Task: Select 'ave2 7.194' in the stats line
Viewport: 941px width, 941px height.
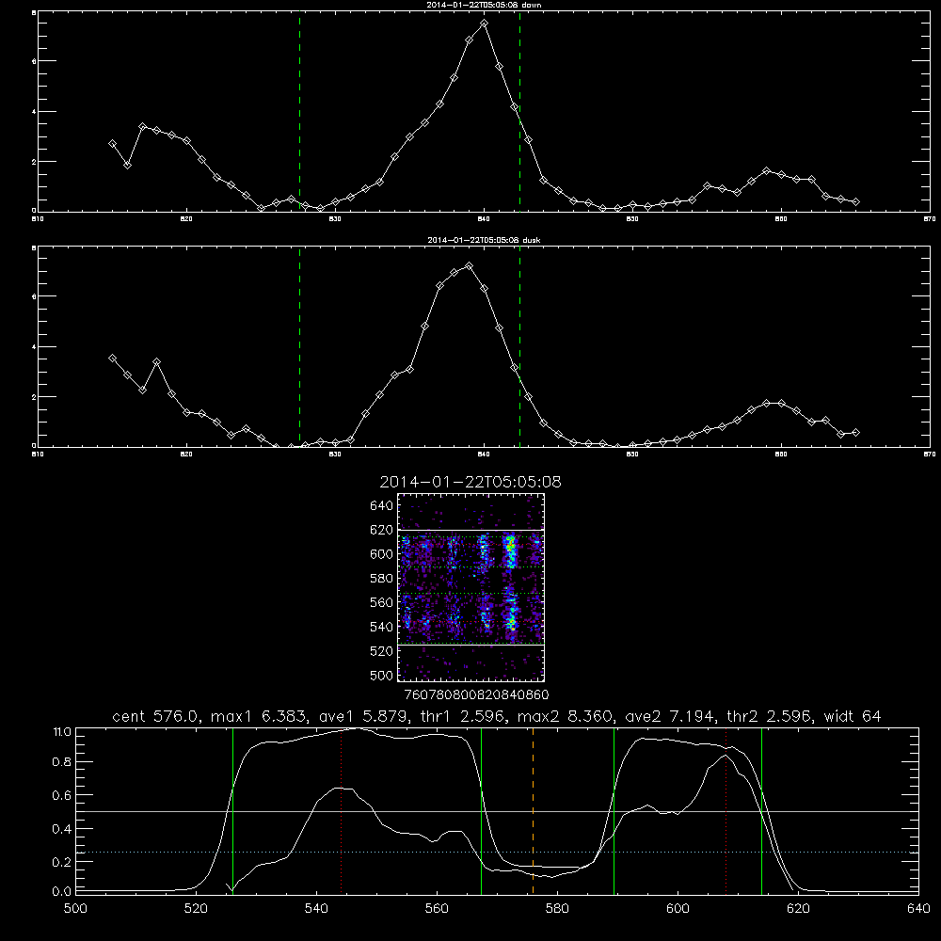Action: [669, 716]
